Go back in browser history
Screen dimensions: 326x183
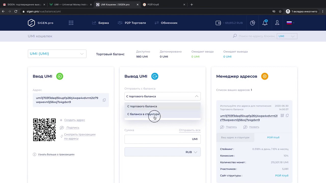(x=3, y=11)
